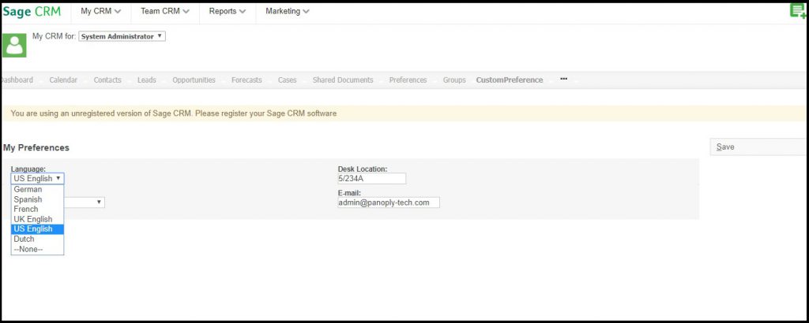
Task: Choose German from the language list
Action: tap(28, 190)
